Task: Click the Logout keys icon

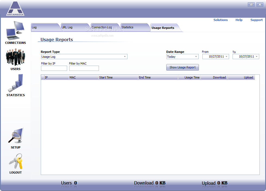Action: pos(15,161)
